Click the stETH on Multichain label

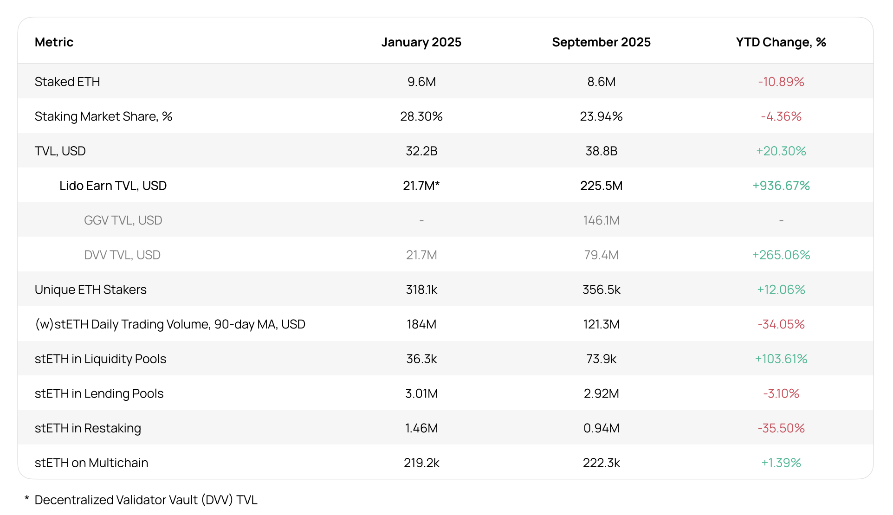pos(91,463)
